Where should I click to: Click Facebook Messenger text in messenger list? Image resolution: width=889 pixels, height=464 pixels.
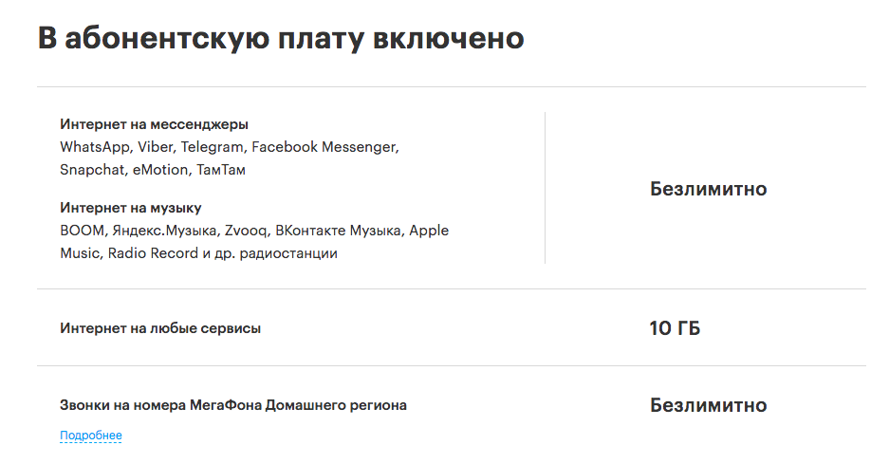324,147
